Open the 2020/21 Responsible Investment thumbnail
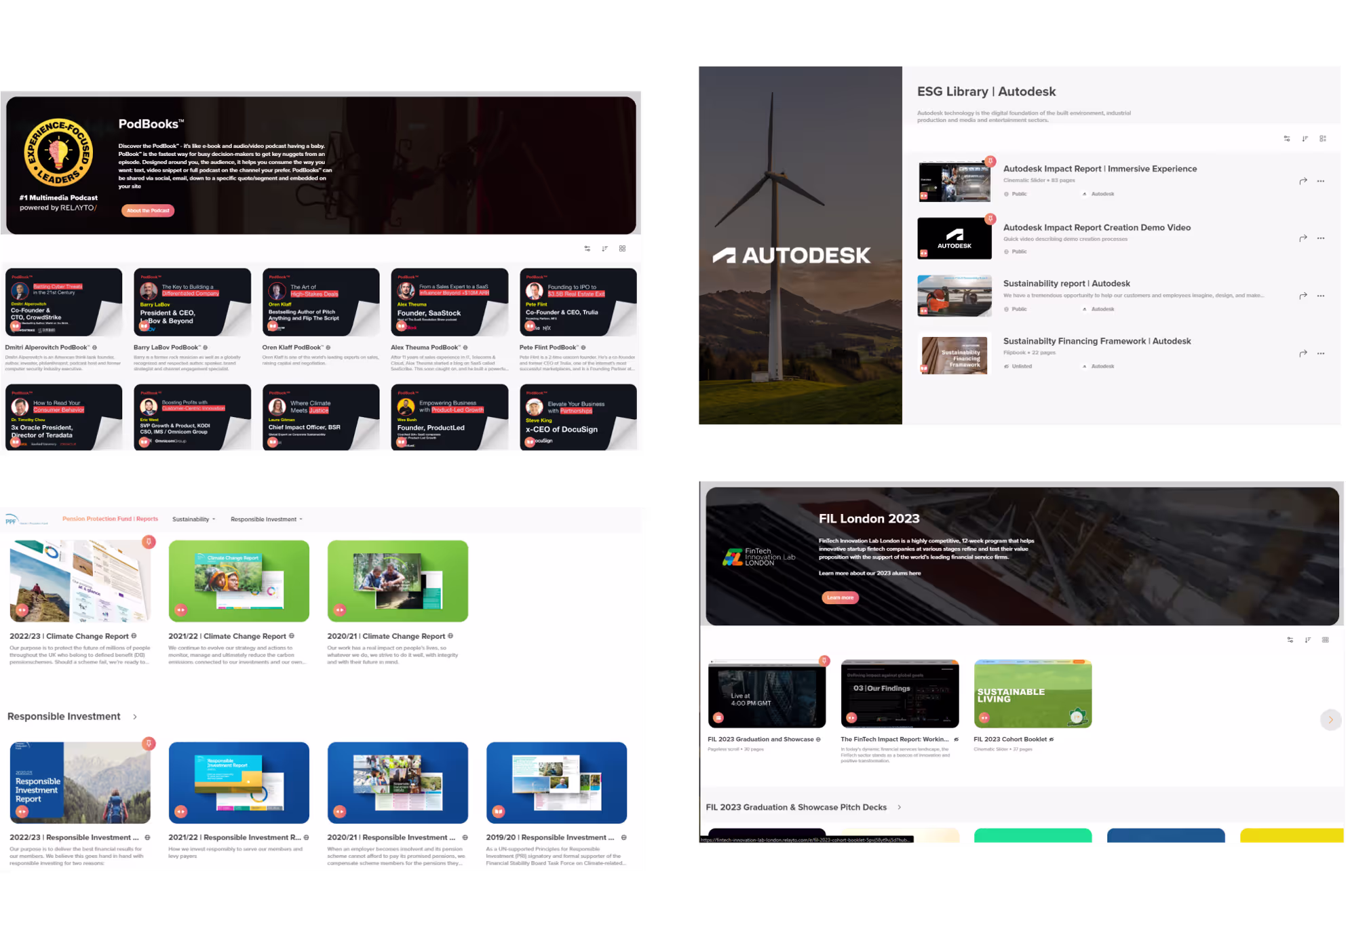This screenshot has width=1350, height=935. pos(398,783)
